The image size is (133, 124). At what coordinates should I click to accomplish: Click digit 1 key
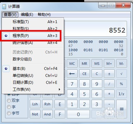point(72,104)
